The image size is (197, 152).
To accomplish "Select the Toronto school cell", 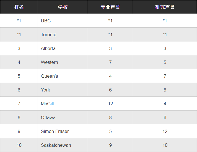I will (48, 35).
